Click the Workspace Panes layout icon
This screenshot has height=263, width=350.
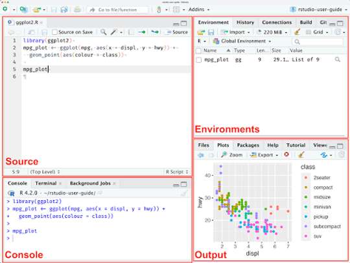coord(176,10)
